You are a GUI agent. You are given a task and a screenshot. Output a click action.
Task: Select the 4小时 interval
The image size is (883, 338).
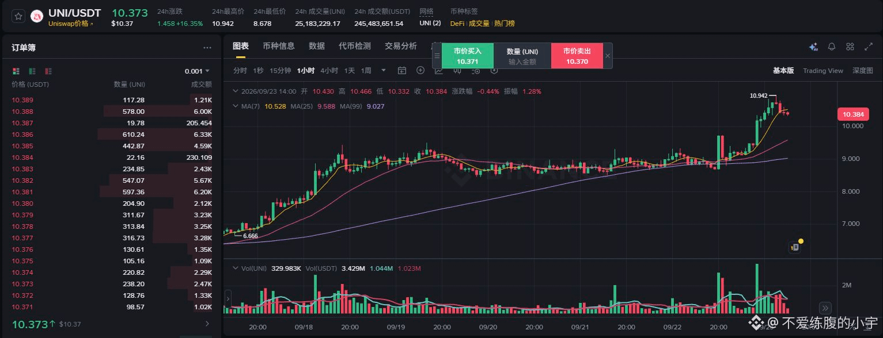pyautogui.click(x=329, y=71)
